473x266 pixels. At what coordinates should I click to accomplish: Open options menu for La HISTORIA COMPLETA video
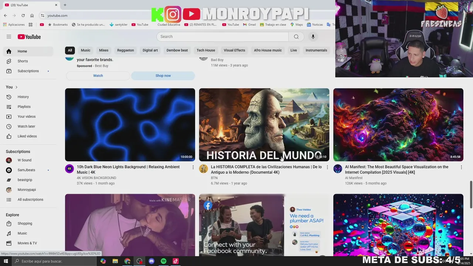tap(327, 167)
